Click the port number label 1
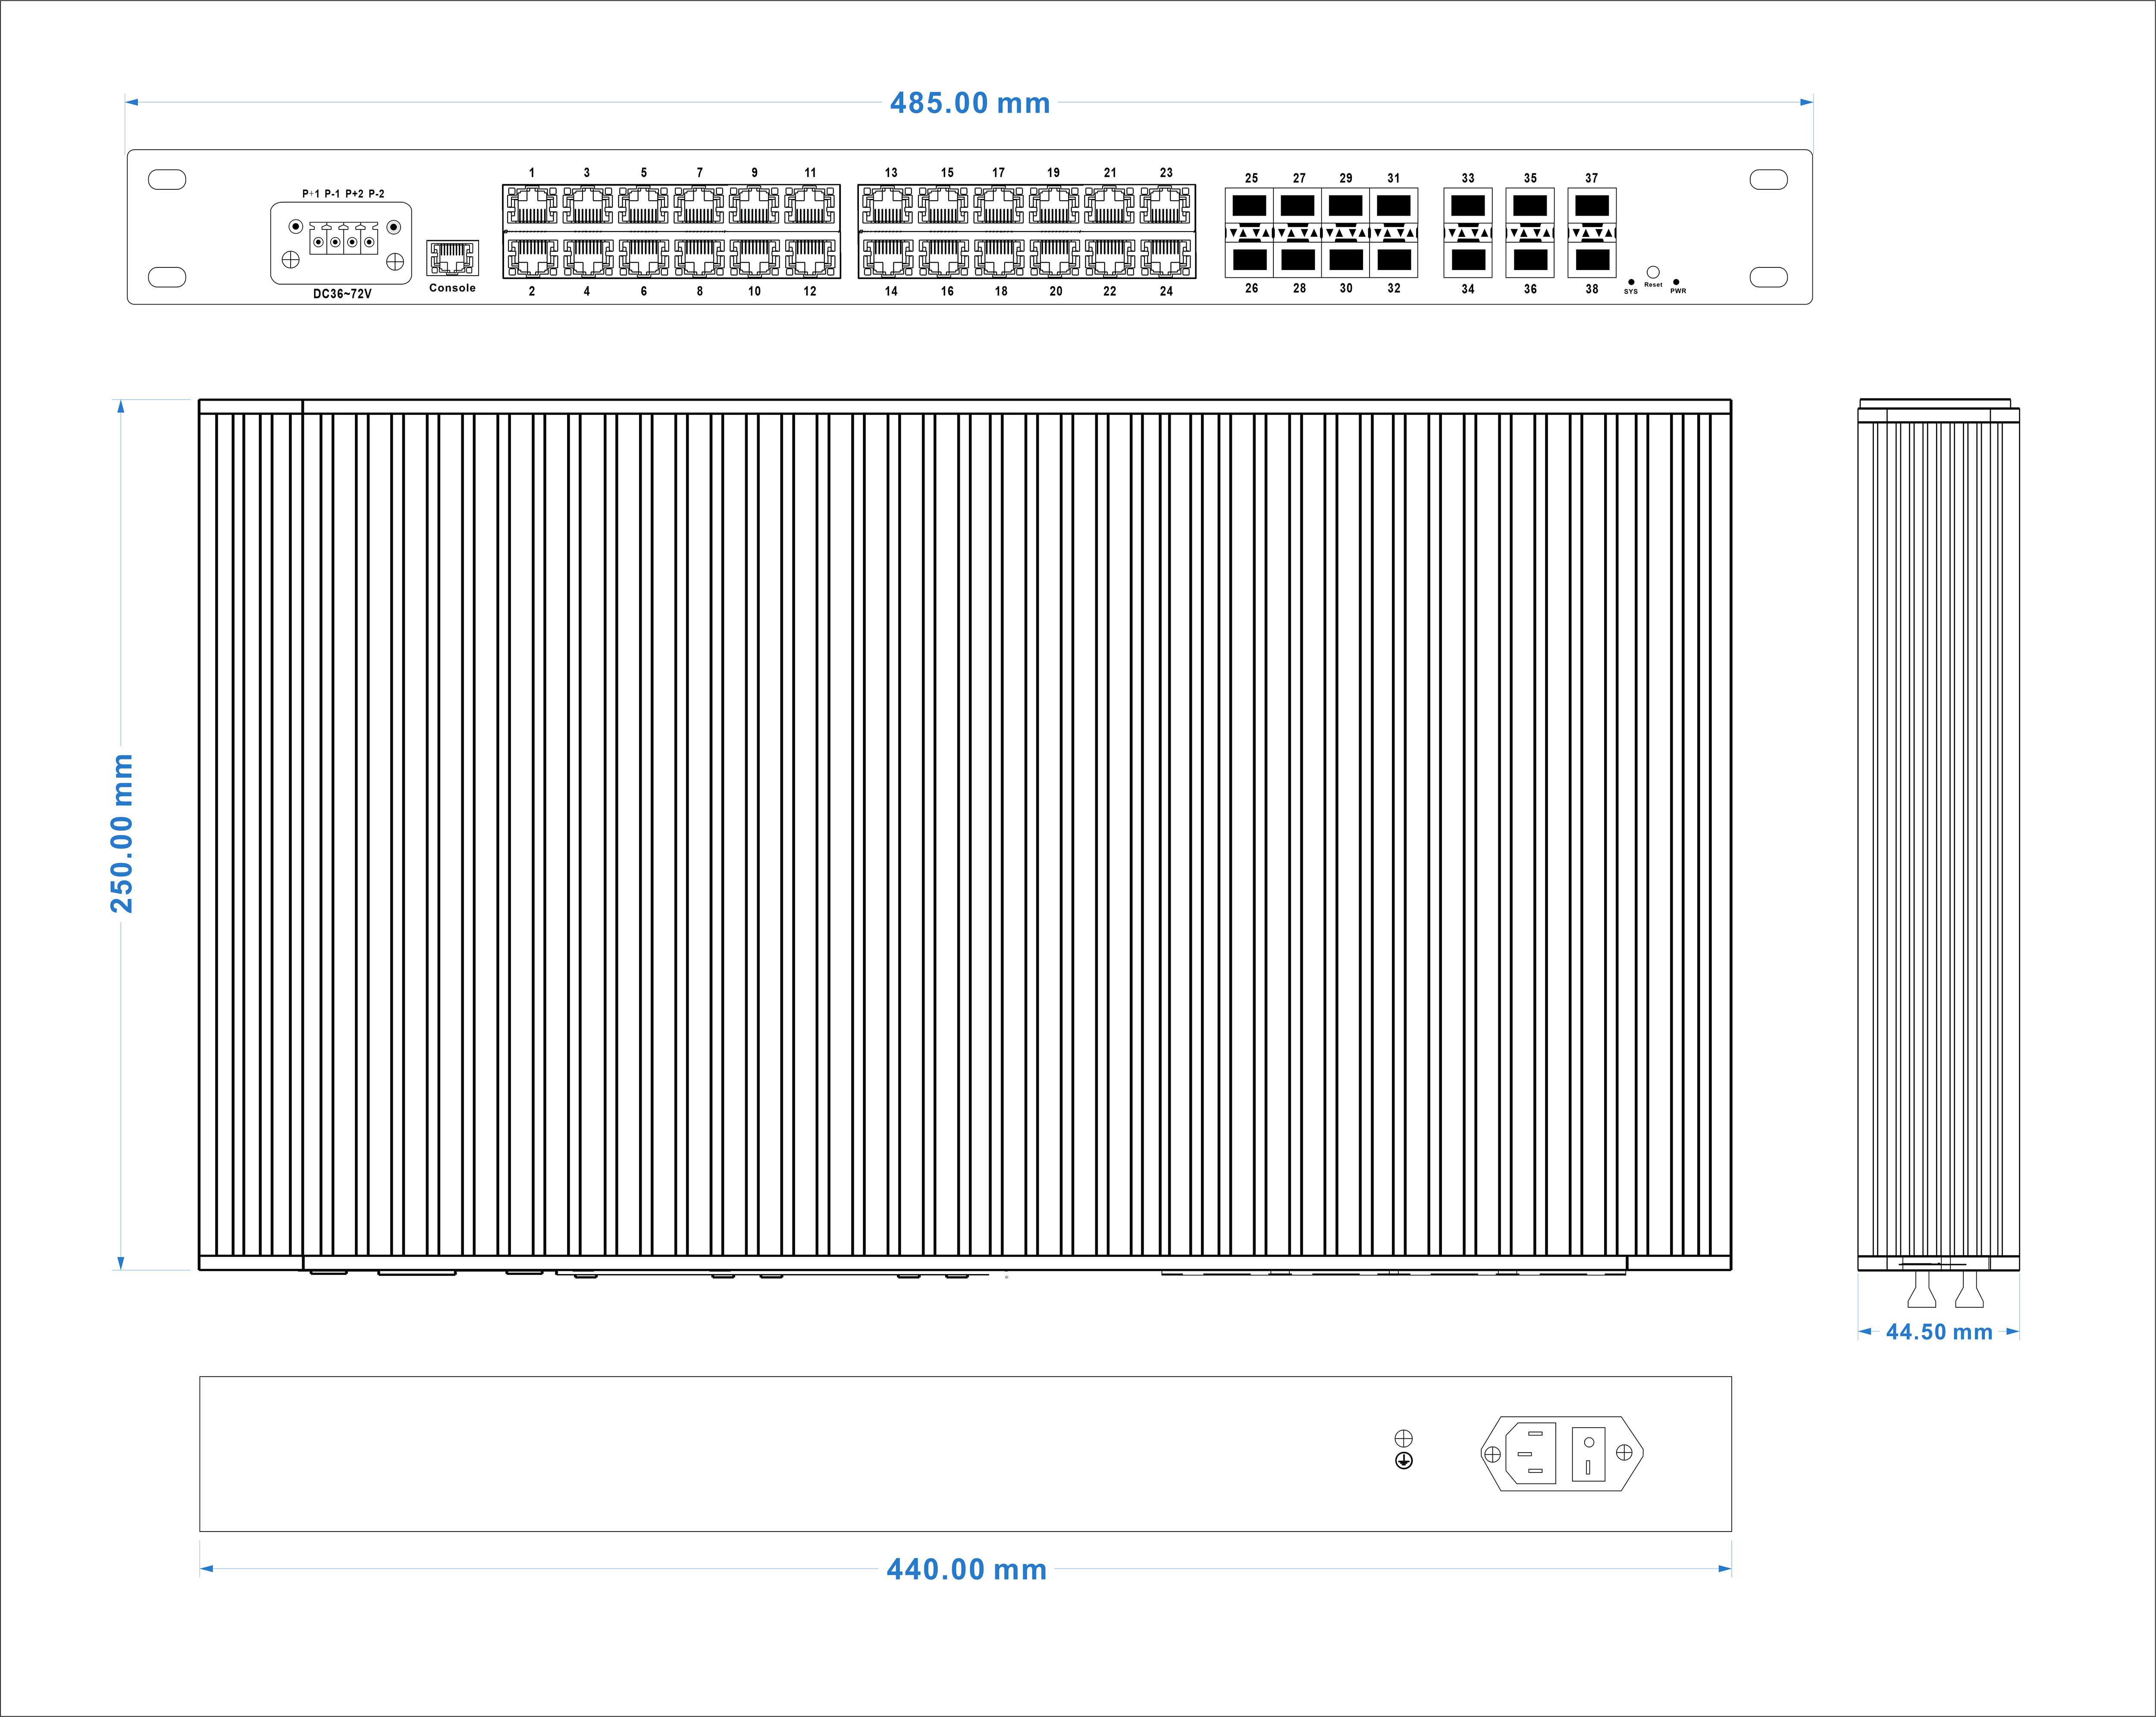This screenshot has width=2156, height=1717. (x=532, y=173)
